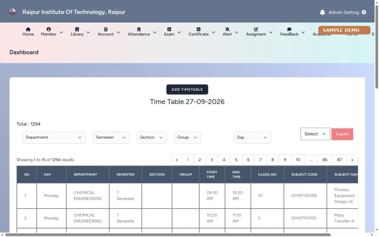Image resolution: width=379 pixels, height=237 pixels.
Task: Expand the Library menu chevron
Action: [88, 32]
